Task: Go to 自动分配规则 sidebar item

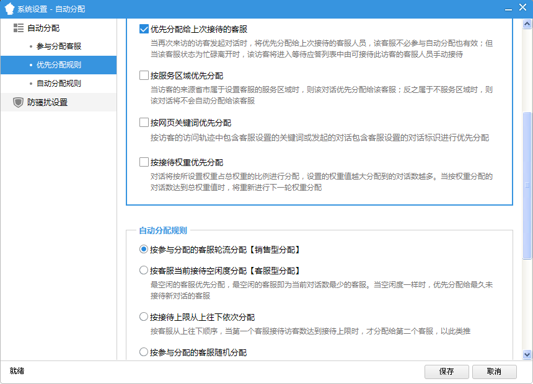Action: [59, 84]
